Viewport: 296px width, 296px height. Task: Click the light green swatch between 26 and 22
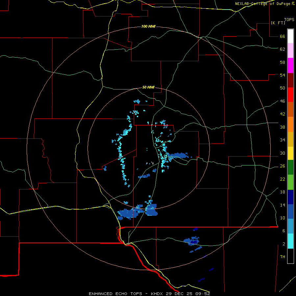click(290, 182)
